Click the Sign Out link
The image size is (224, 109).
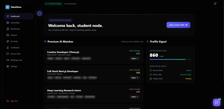pyautogui.click(x=14, y=101)
